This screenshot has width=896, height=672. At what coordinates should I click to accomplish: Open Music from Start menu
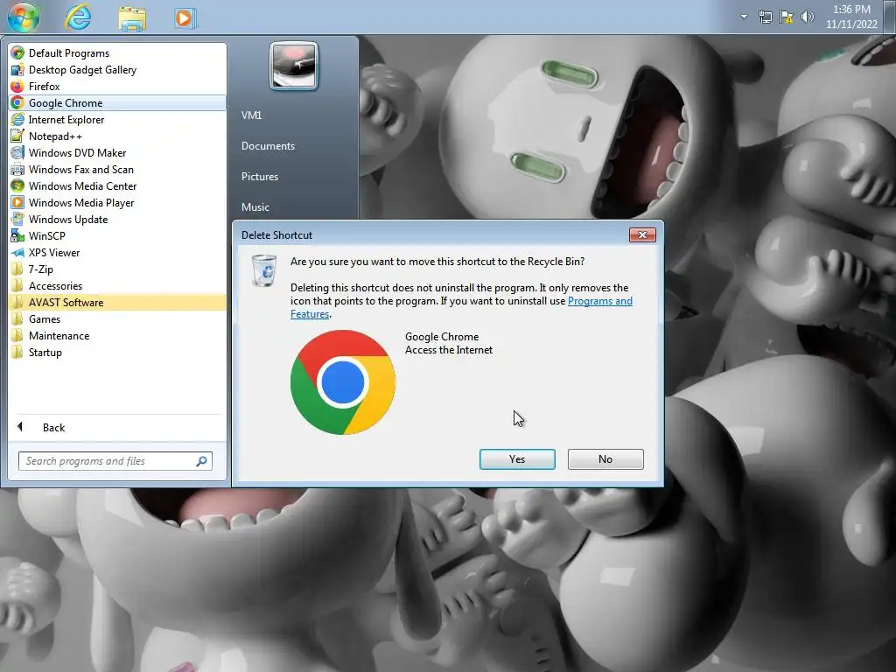click(x=255, y=206)
